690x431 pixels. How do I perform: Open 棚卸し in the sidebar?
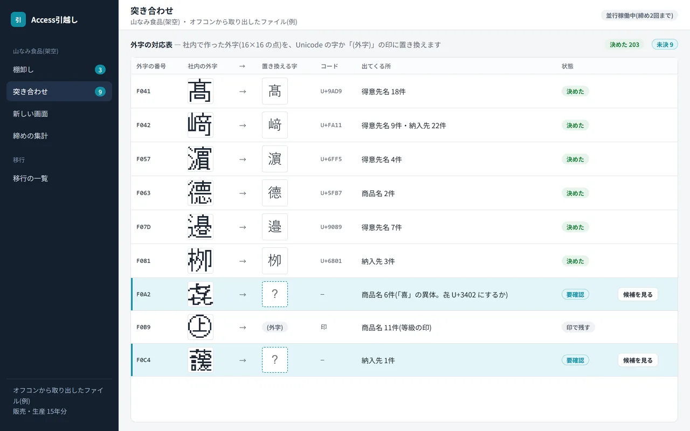pyautogui.click(x=59, y=69)
